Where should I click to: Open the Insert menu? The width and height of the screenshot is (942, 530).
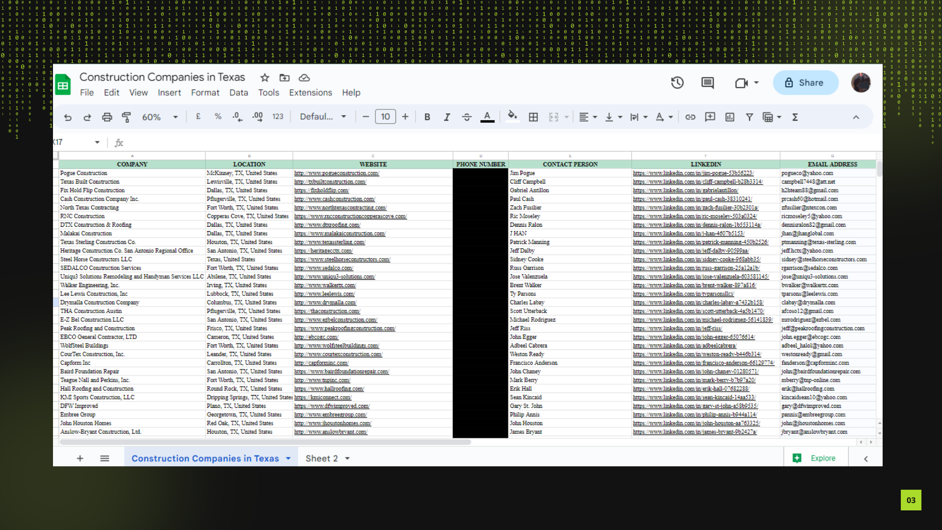point(169,93)
